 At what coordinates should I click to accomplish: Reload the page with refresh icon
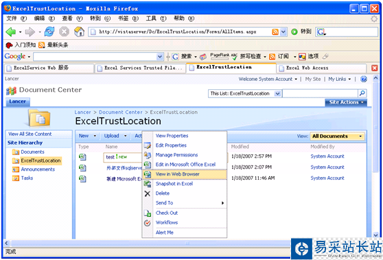pyautogui.click(x=49, y=32)
